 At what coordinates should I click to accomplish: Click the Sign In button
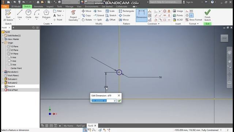188,2
